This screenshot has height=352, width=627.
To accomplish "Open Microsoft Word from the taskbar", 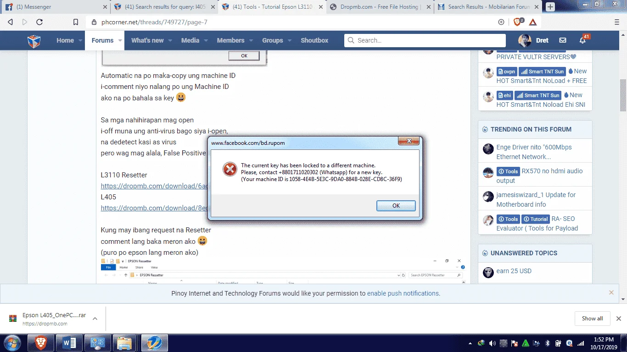I will (69, 343).
